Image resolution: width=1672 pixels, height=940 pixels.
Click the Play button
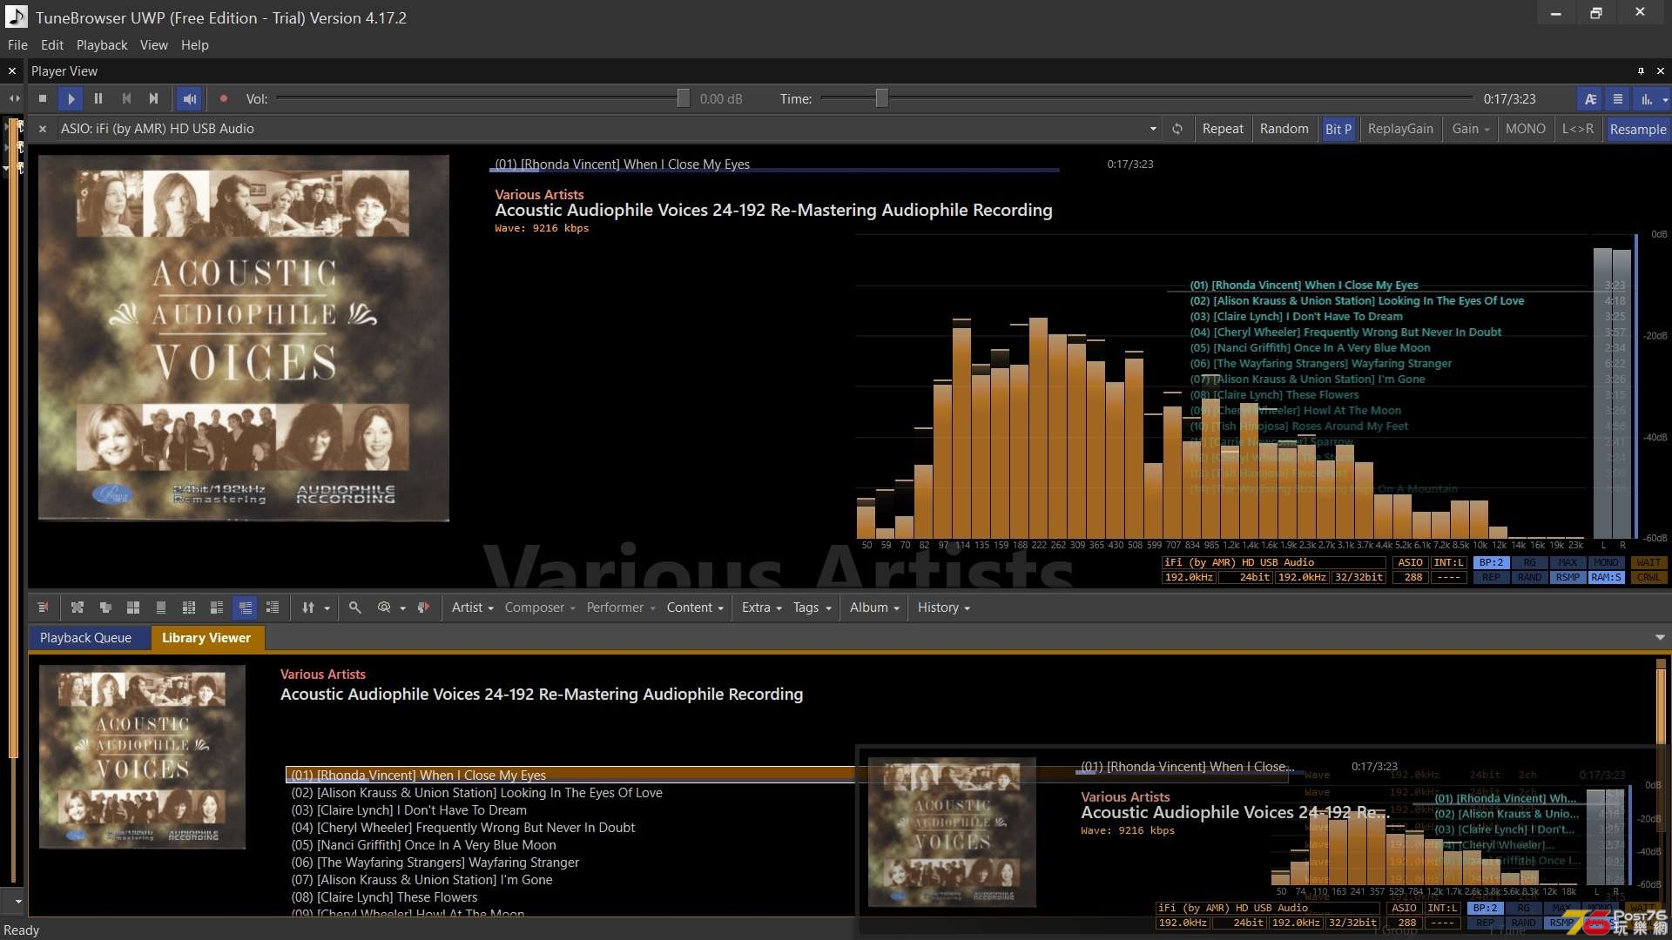pos(71,99)
